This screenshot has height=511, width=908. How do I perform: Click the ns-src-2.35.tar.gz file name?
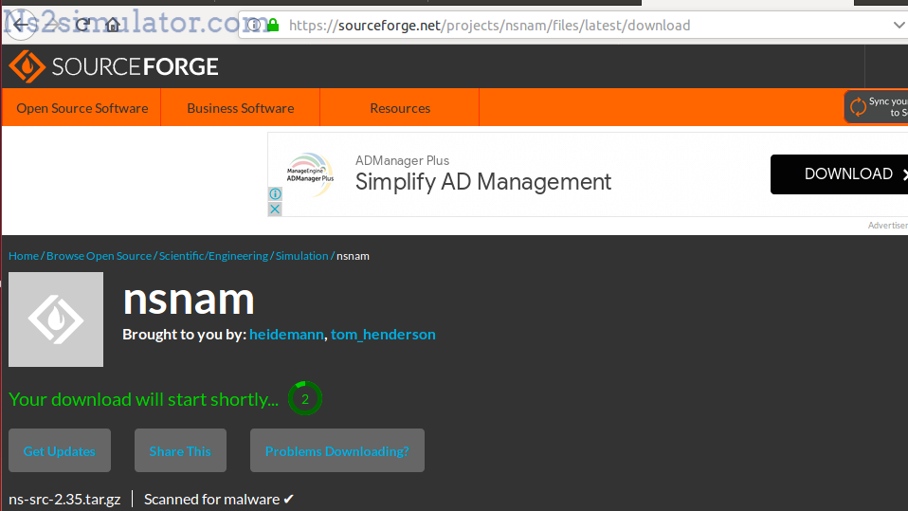64,499
